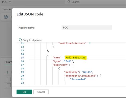This screenshot has height=98, width=126.
Task: Toggle the lower checkbox in parameters list
Action: 9,85
